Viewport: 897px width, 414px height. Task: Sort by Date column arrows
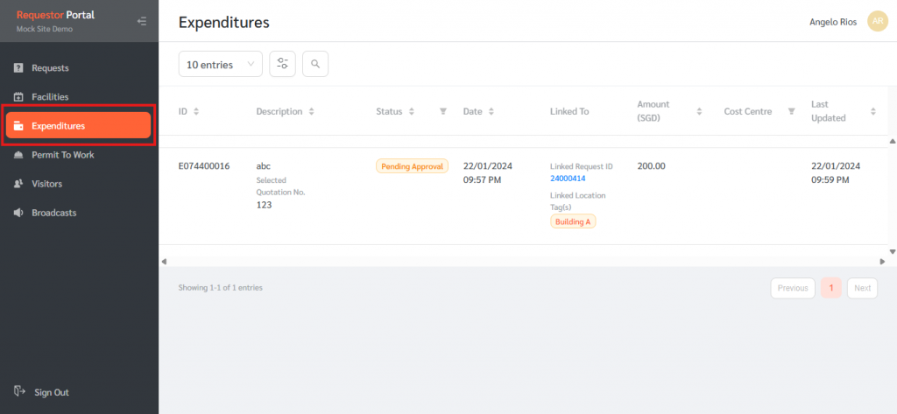click(491, 112)
